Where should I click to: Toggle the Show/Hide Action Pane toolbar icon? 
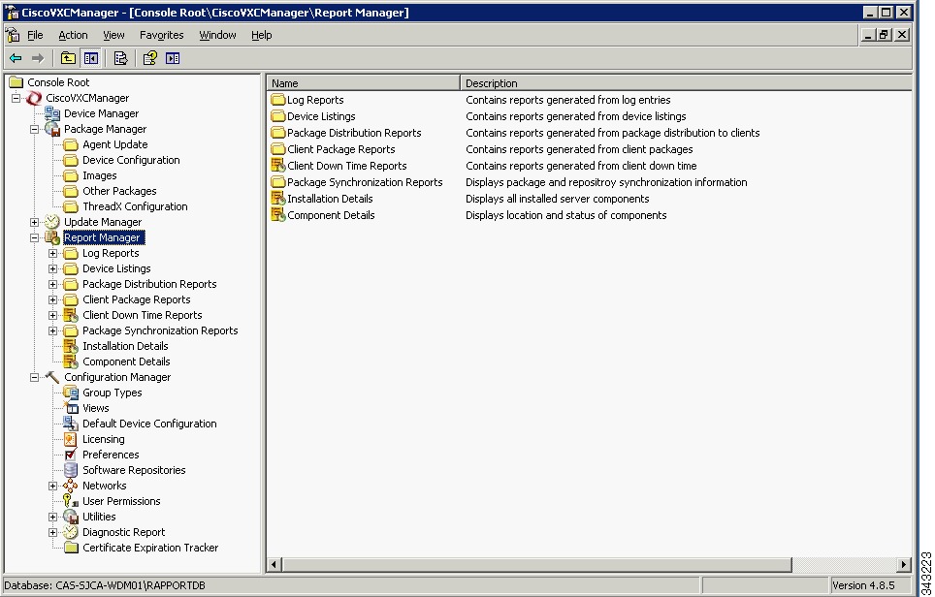pos(173,58)
